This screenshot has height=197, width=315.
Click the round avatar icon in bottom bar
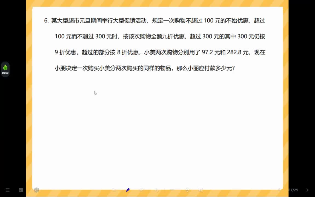point(36,190)
